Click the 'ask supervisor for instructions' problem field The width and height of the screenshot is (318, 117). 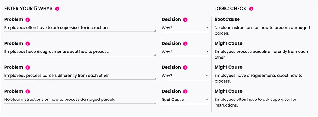click(80, 28)
